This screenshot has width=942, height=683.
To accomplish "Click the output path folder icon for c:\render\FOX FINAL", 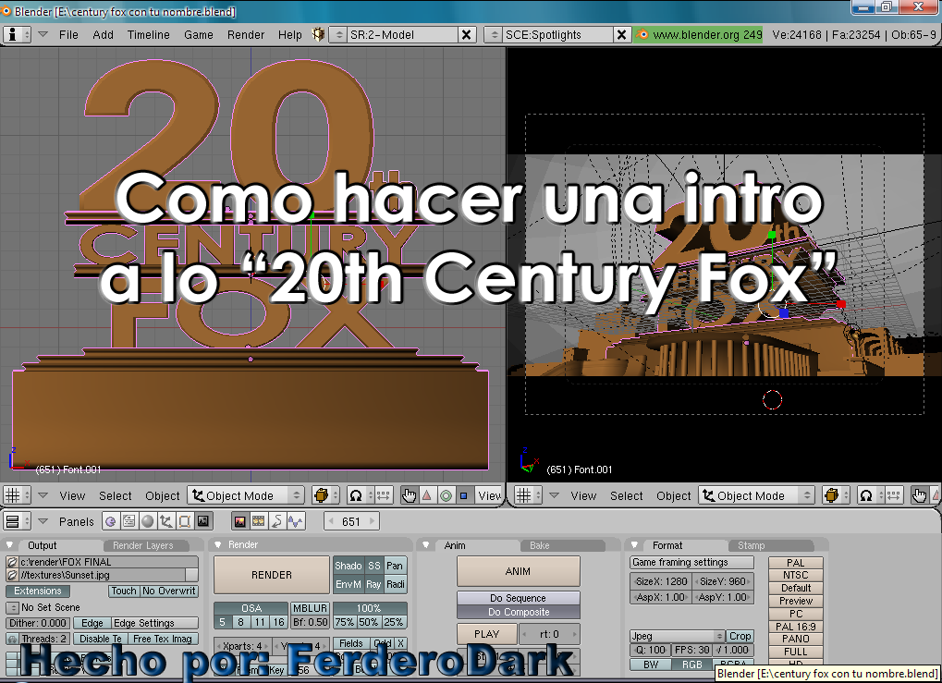I will 12,562.
